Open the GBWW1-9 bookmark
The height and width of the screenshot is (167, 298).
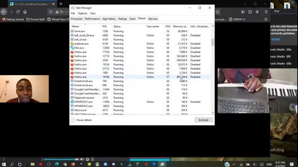coord(237,19)
